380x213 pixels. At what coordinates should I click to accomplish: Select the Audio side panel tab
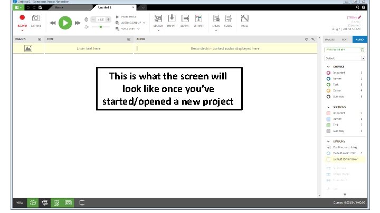[359, 39]
